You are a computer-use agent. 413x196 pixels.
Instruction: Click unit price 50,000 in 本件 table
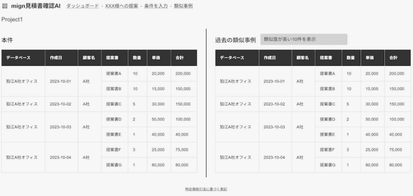point(158,119)
